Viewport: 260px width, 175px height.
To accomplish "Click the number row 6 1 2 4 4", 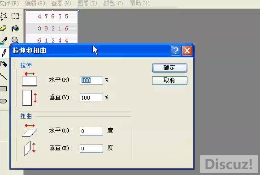I will pos(53,40).
